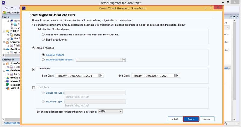Click the Add New Source toolbar icon
Viewport: 241px width, 127px height.
click(x=5, y=12)
